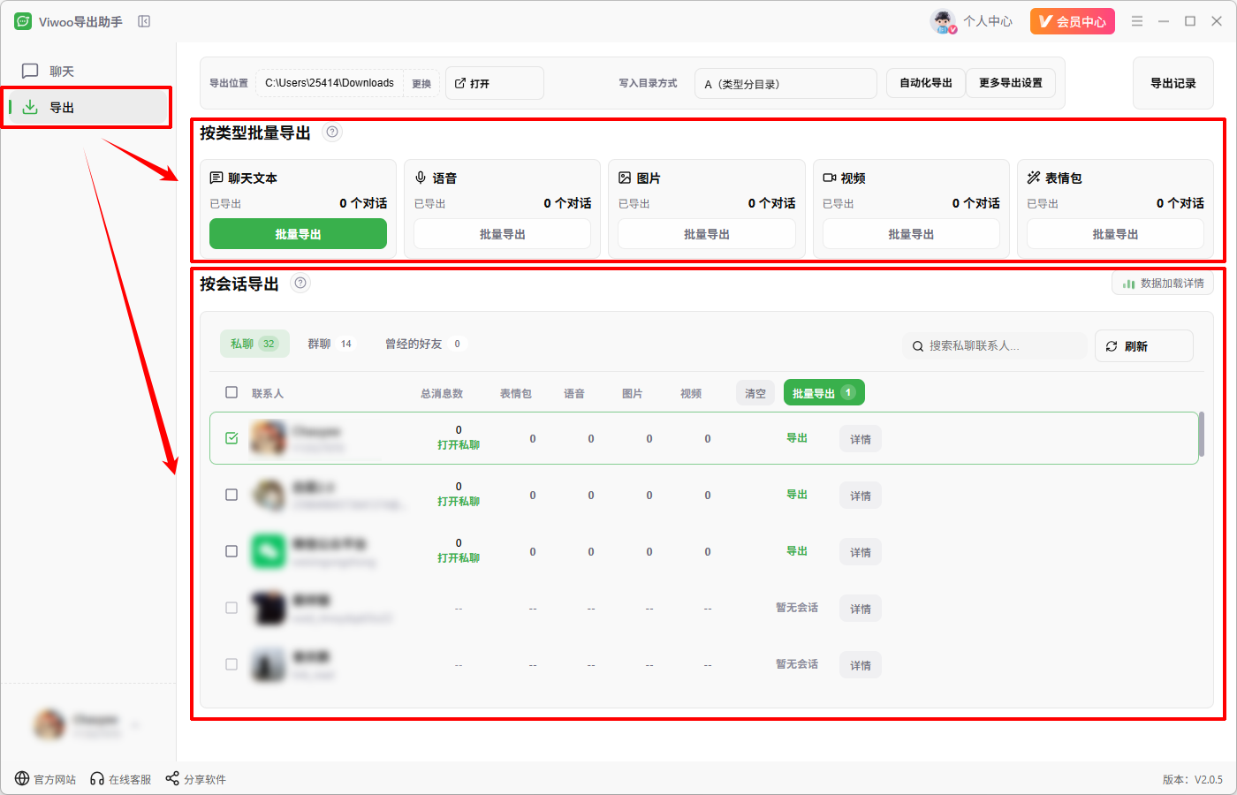Click 批量导出 under 视频

coord(911,234)
